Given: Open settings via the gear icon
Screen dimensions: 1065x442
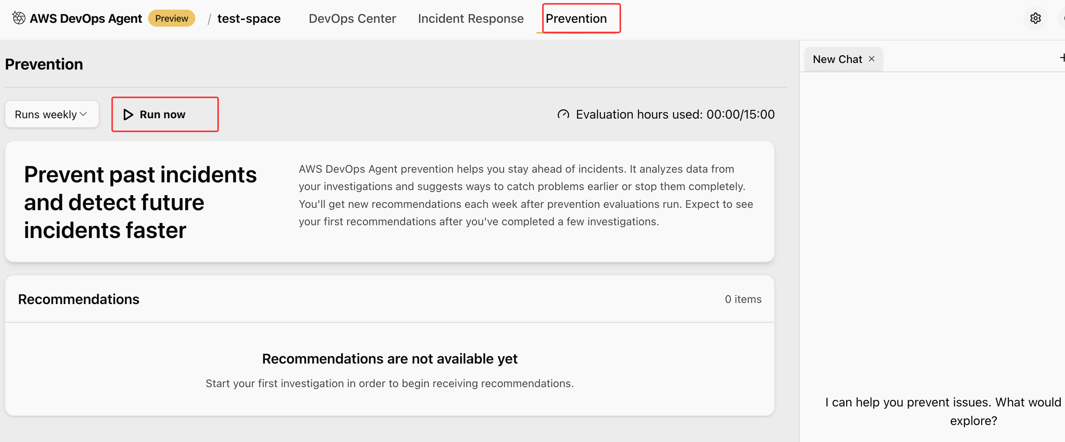Looking at the screenshot, I should [1035, 18].
